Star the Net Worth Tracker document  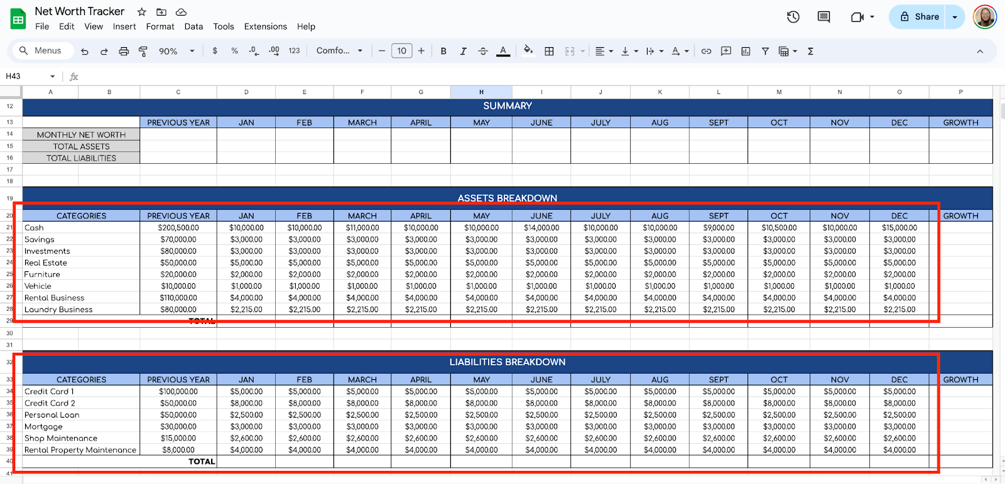coord(142,12)
